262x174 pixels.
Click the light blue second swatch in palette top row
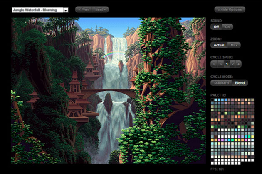[x=215, y=100]
